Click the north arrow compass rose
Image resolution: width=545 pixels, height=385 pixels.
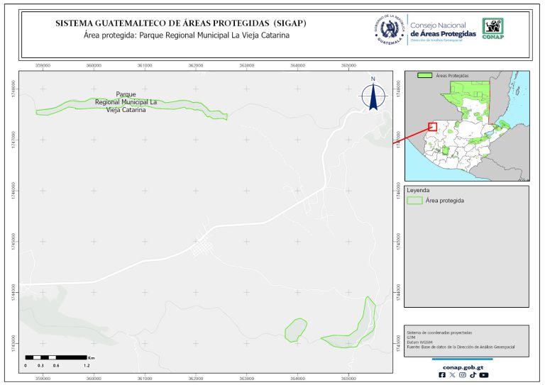tap(373, 95)
